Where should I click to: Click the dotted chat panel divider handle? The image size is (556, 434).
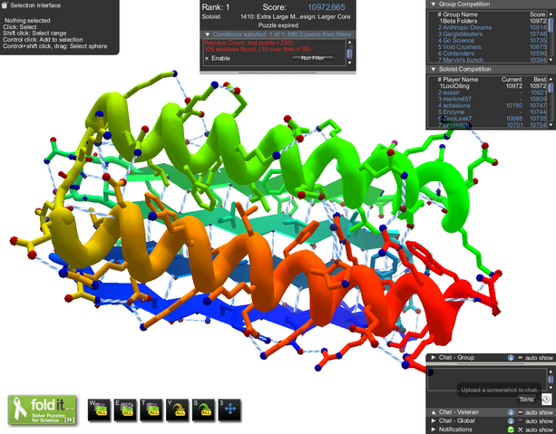491,363
